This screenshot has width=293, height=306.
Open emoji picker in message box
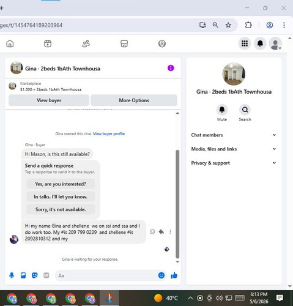pyautogui.click(x=161, y=275)
